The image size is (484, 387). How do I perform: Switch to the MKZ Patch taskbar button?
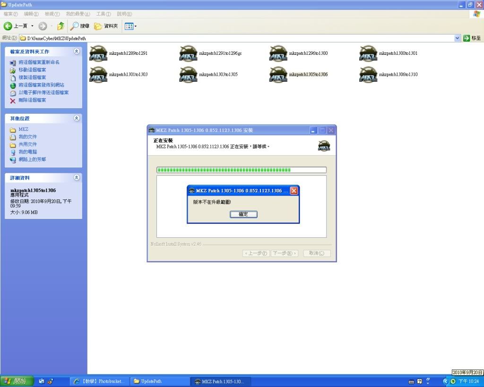pos(220,381)
